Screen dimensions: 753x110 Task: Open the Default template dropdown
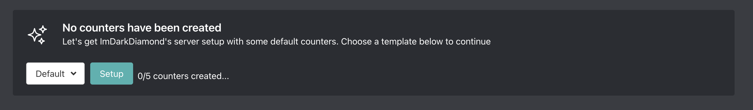pos(55,74)
